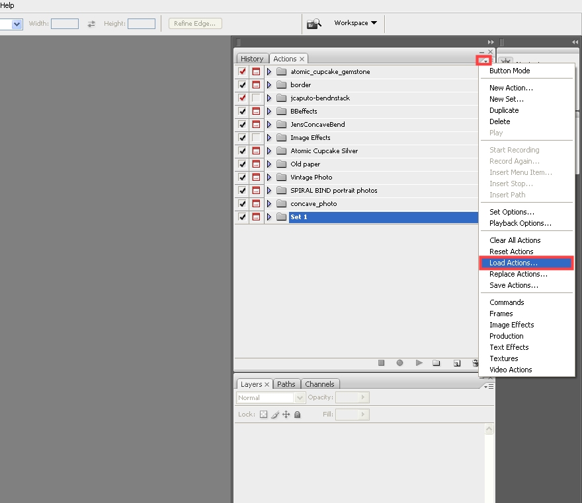Toggle dialog box for Old paper set

point(256,164)
